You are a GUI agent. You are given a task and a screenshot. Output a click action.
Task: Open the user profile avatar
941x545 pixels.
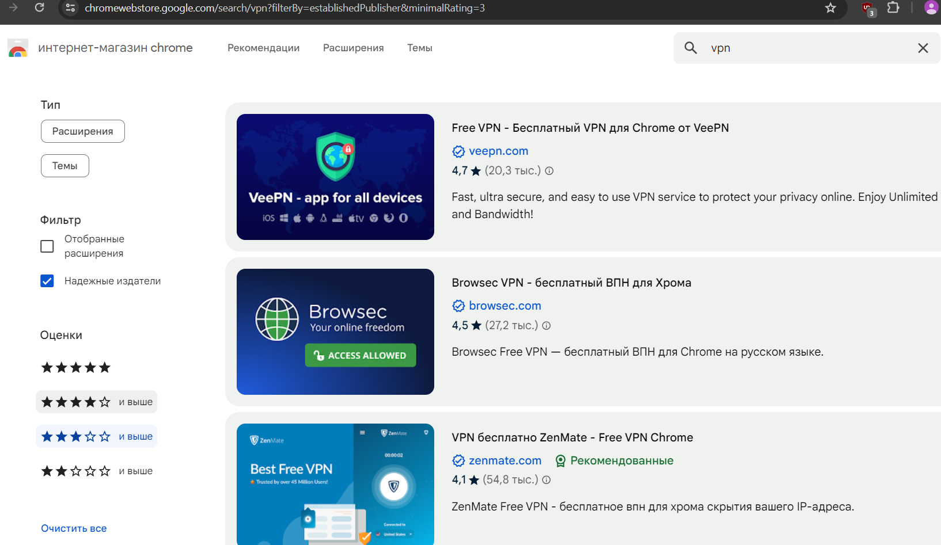pyautogui.click(x=931, y=7)
